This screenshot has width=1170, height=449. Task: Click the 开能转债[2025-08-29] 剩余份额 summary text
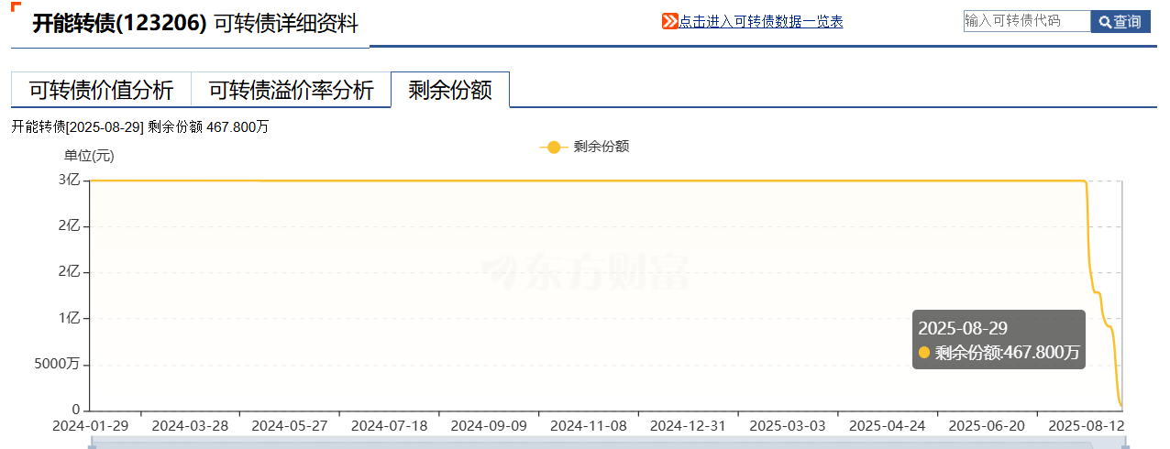[x=140, y=126]
